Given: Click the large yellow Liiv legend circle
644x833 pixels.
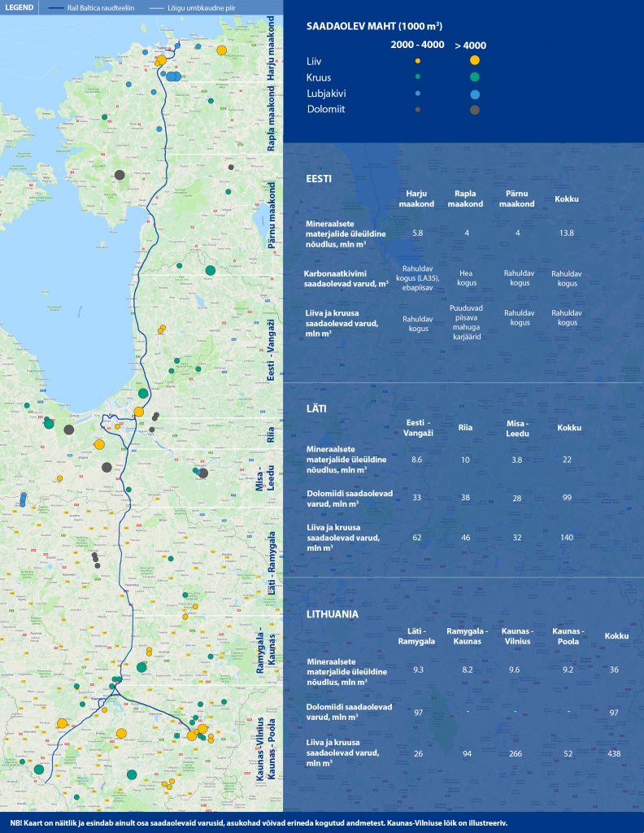Looking at the screenshot, I should point(474,61).
